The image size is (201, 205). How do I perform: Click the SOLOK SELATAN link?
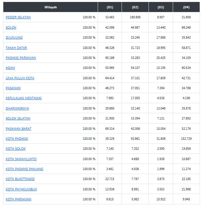pyautogui.click(x=18, y=118)
